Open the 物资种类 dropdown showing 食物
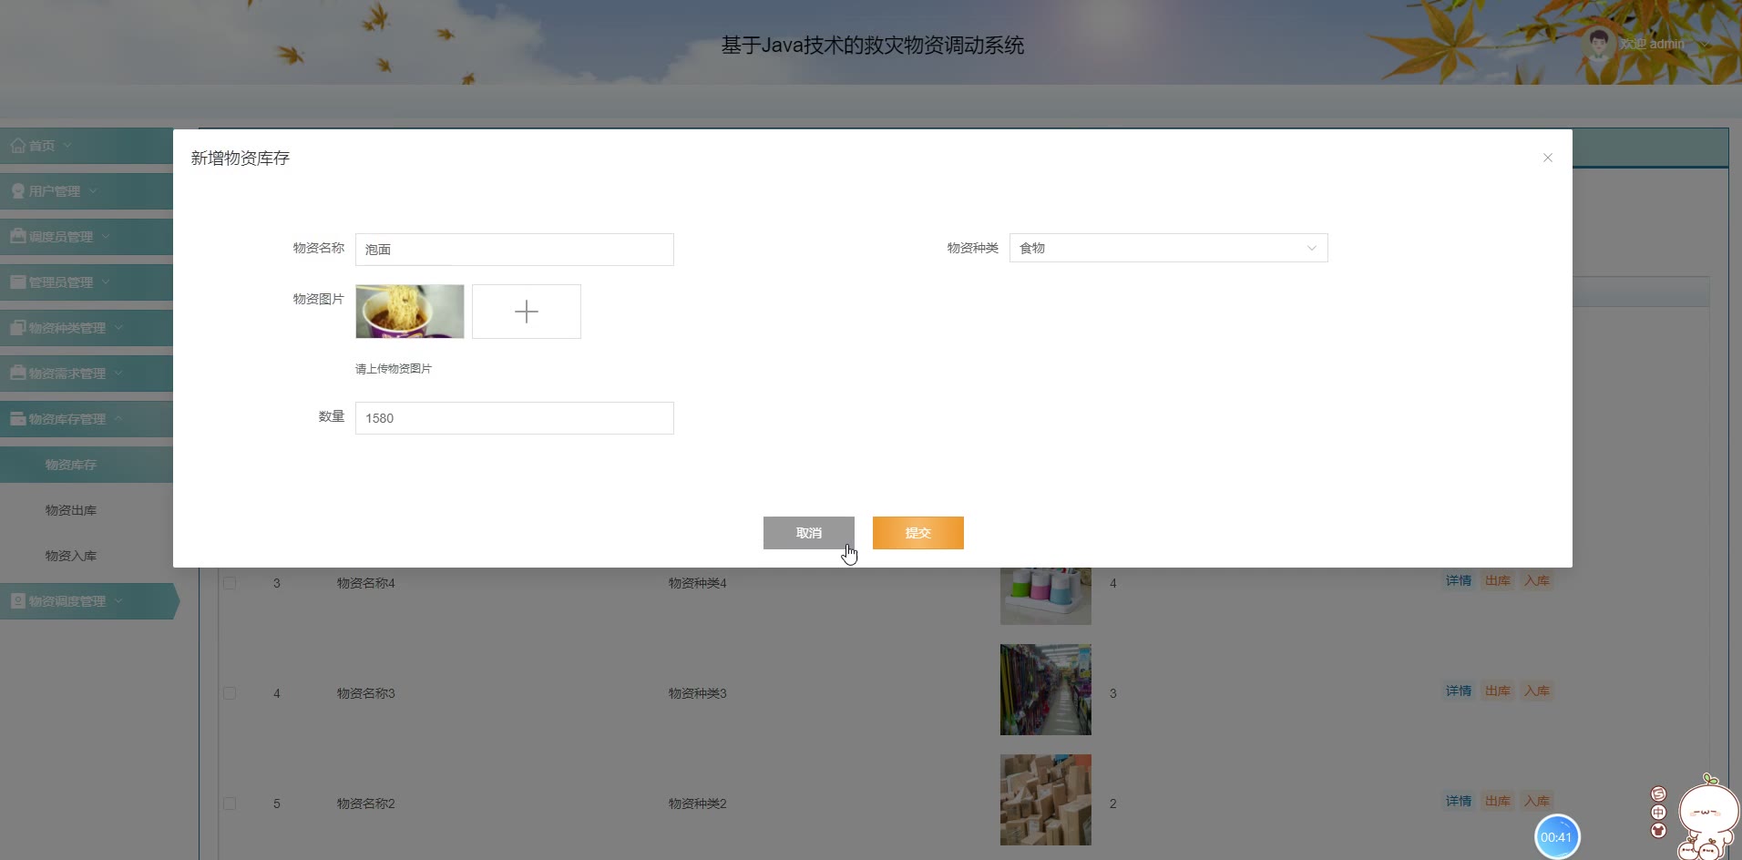The height and width of the screenshot is (860, 1742). click(1168, 248)
